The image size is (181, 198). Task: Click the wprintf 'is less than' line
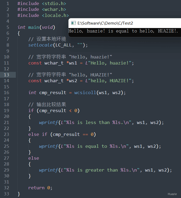[101, 122]
